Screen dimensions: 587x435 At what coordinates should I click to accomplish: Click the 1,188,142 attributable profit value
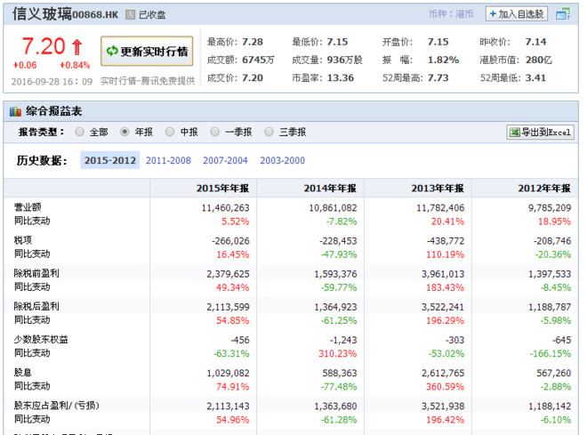click(x=550, y=406)
